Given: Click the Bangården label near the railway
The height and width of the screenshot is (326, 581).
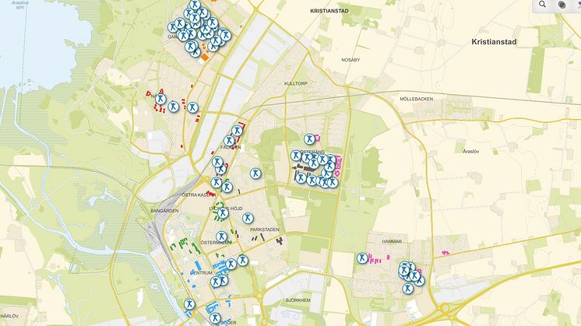Looking at the screenshot, I should point(164,210).
